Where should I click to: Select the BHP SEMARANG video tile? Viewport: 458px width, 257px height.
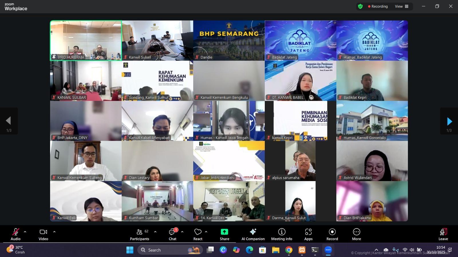pos(229,40)
